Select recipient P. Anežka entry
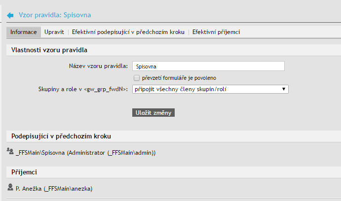341x201 pixels. coord(54,188)
